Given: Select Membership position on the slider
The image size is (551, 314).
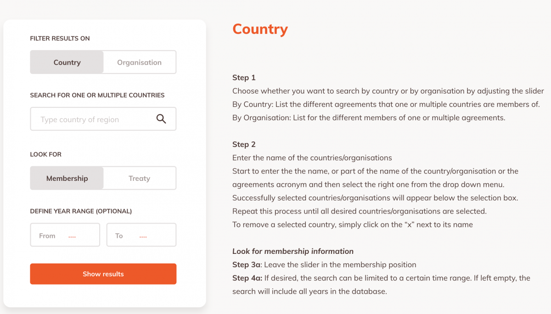Looking at the screenshot, I should click(67, 178).
